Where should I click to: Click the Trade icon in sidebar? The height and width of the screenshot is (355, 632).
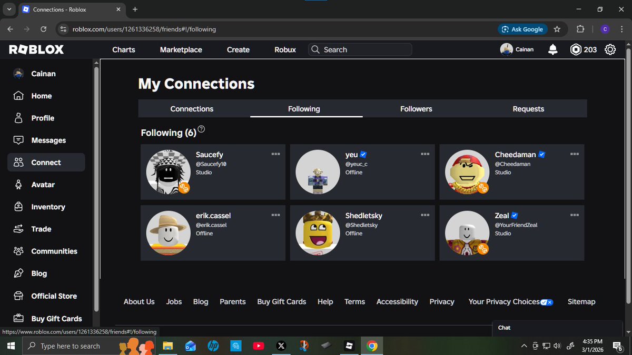pyautogui.click(x=18, y=229)
